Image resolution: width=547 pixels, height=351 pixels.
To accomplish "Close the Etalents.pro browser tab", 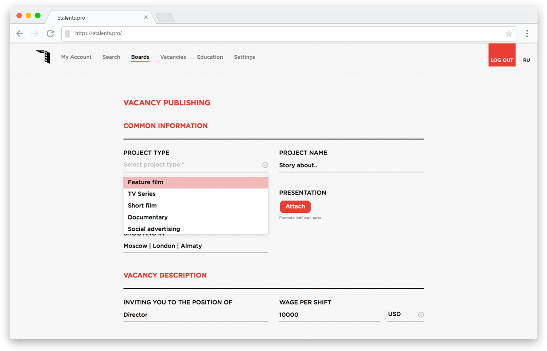I will [x=146, y=17].
